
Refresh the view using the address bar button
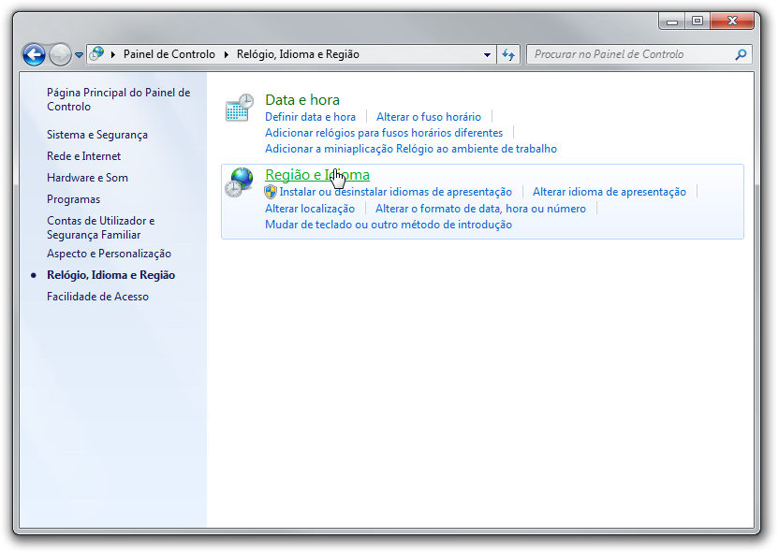[x=508, y=54]
